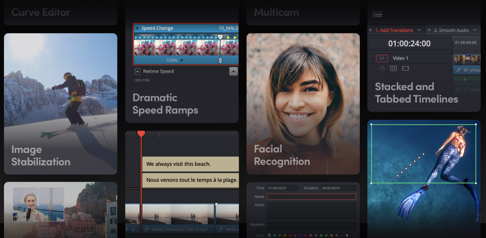Click link icon on 01_shoot clip
The width and height of the screenshot is (486, 238).
pos(458,70)
